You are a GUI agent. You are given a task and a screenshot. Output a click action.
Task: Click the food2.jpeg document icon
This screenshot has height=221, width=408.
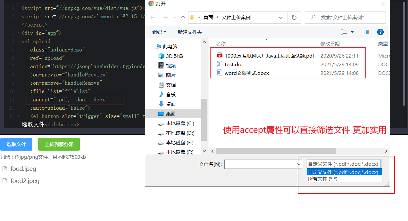point(5,181)
